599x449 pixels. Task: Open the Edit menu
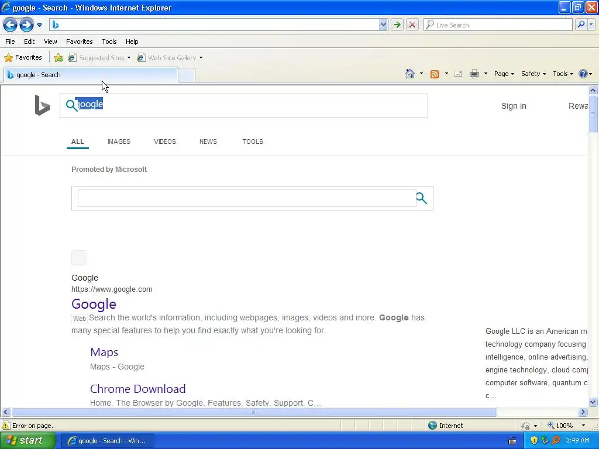(x=29, y=42)
